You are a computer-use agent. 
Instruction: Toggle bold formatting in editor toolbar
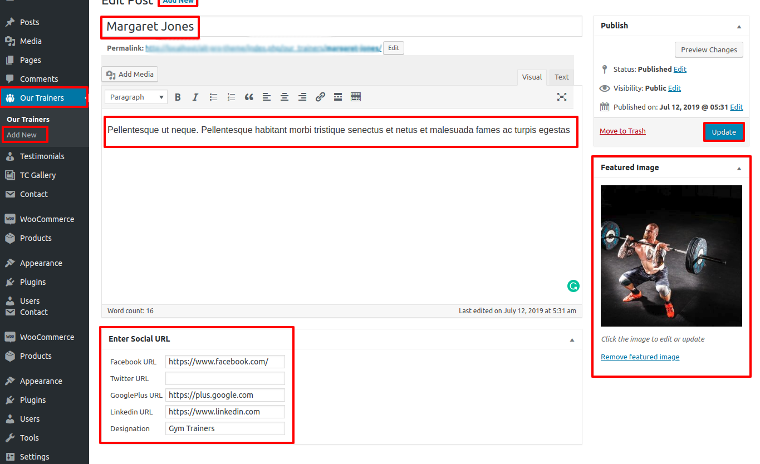click(x=178, y=97)
